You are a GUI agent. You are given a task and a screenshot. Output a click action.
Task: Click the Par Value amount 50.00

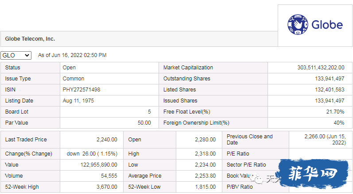144,123
